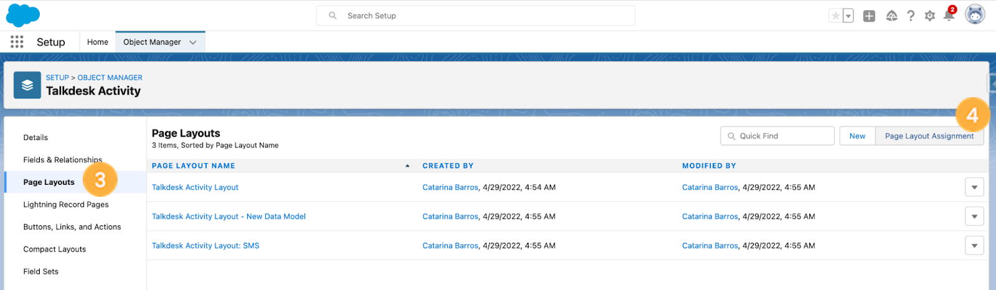The image size is (996, 290).
Task: Click the Page Layout Assignment button
Action: 929,136
